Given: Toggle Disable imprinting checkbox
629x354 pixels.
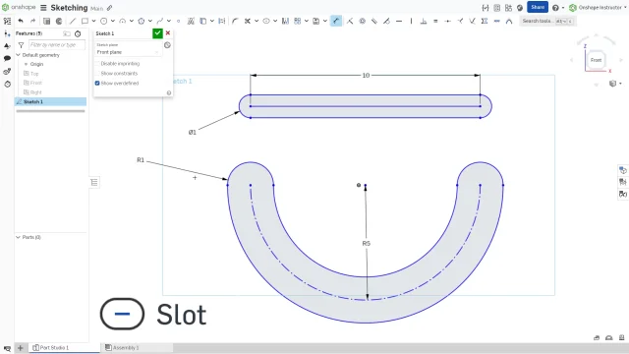Looking at the screenshot, I should [97, 64].
